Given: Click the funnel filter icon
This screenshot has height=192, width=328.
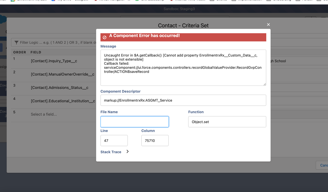Looking at the screenshot, I should (16, 42).
